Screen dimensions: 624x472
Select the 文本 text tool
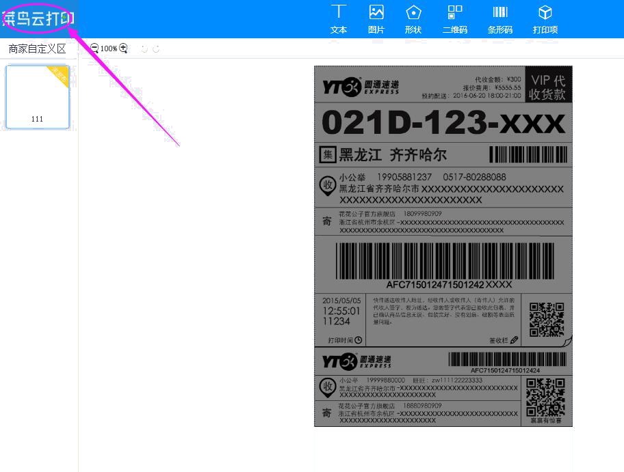click(339, 18)
